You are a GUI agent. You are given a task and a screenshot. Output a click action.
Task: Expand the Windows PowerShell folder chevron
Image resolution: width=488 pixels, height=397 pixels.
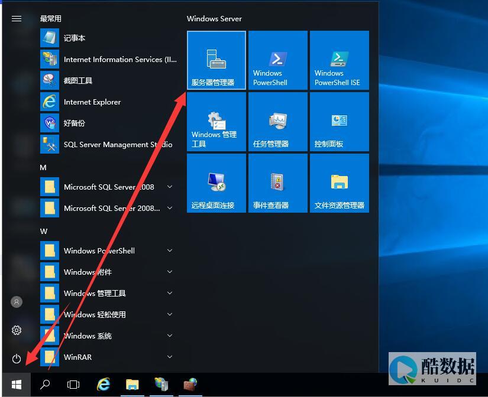click(x=170, y=250)
